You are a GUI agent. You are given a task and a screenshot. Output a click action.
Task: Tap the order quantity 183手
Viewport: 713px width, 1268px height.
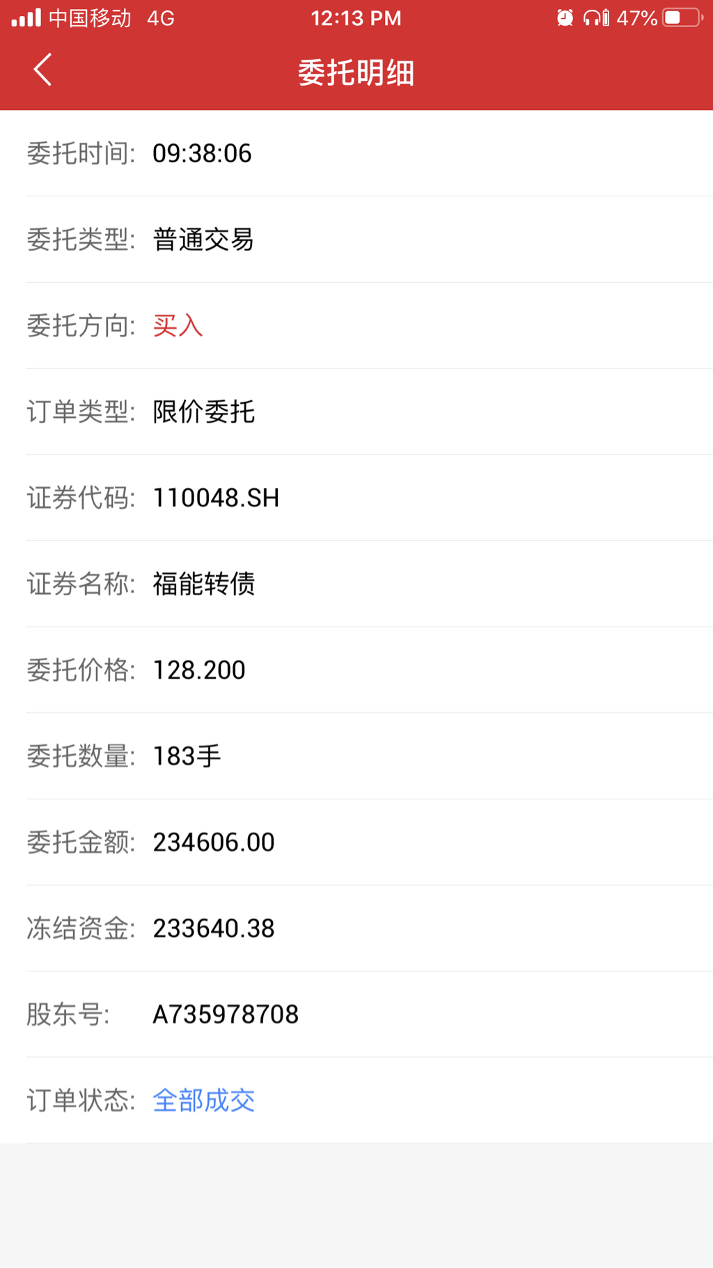click(187, 756)
